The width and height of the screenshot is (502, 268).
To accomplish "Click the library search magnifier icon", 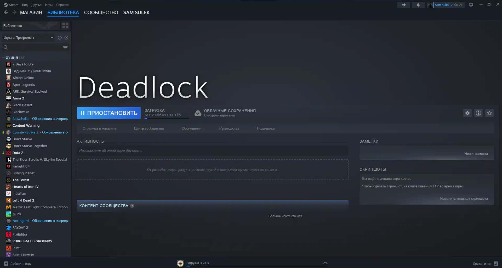I will click(x=6, y=47).
